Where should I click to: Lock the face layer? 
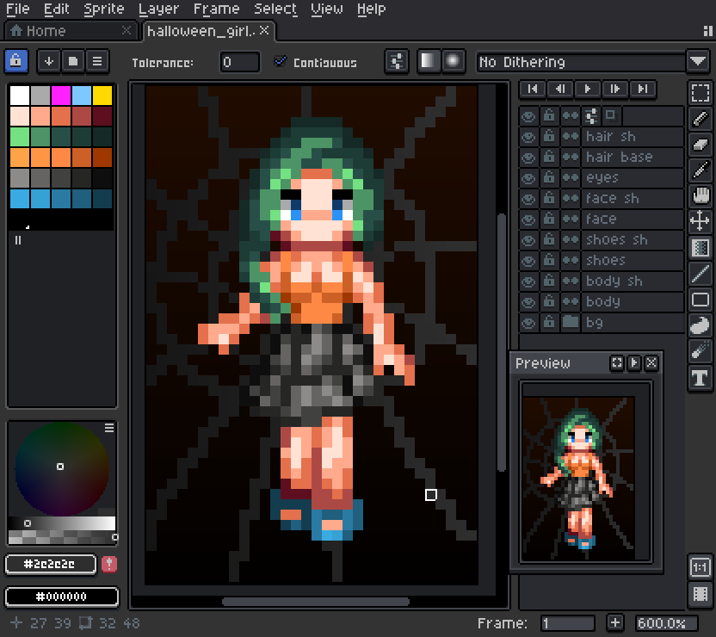[549, 220]
